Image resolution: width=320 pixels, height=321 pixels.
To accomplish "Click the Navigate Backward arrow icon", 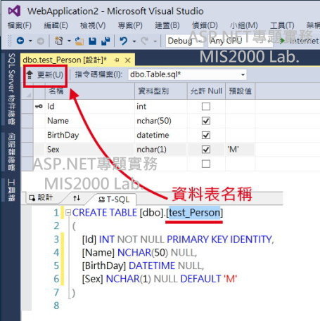I will click(20, 41).
